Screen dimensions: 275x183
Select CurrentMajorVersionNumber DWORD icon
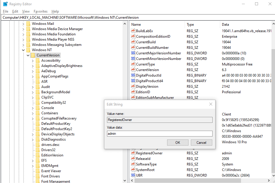coord(133,53)
